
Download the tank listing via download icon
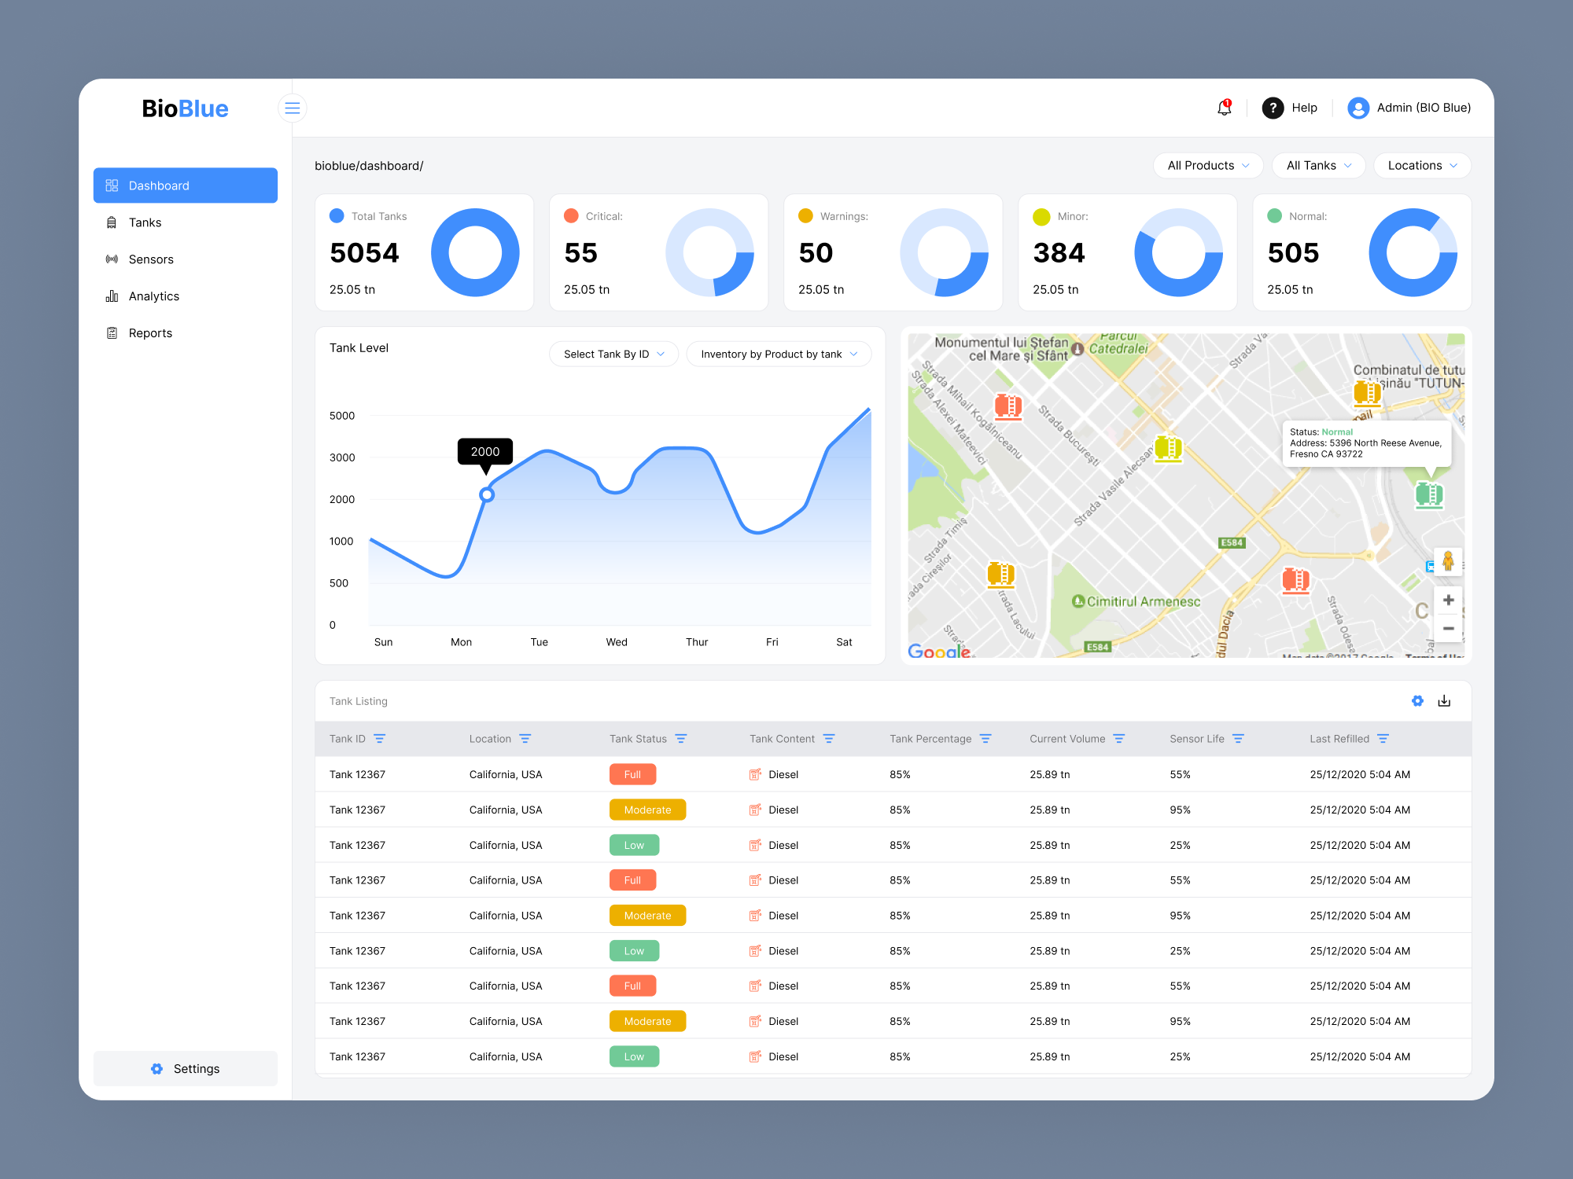[1444, 700]
